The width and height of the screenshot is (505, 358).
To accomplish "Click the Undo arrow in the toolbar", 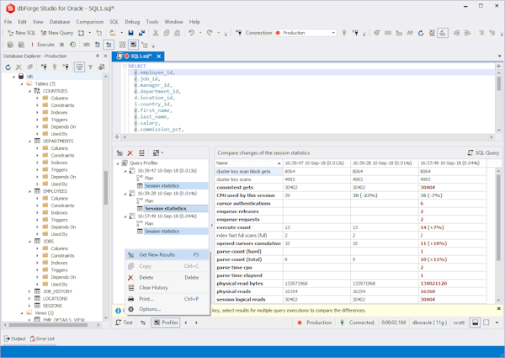I will (x=193, y=33).
